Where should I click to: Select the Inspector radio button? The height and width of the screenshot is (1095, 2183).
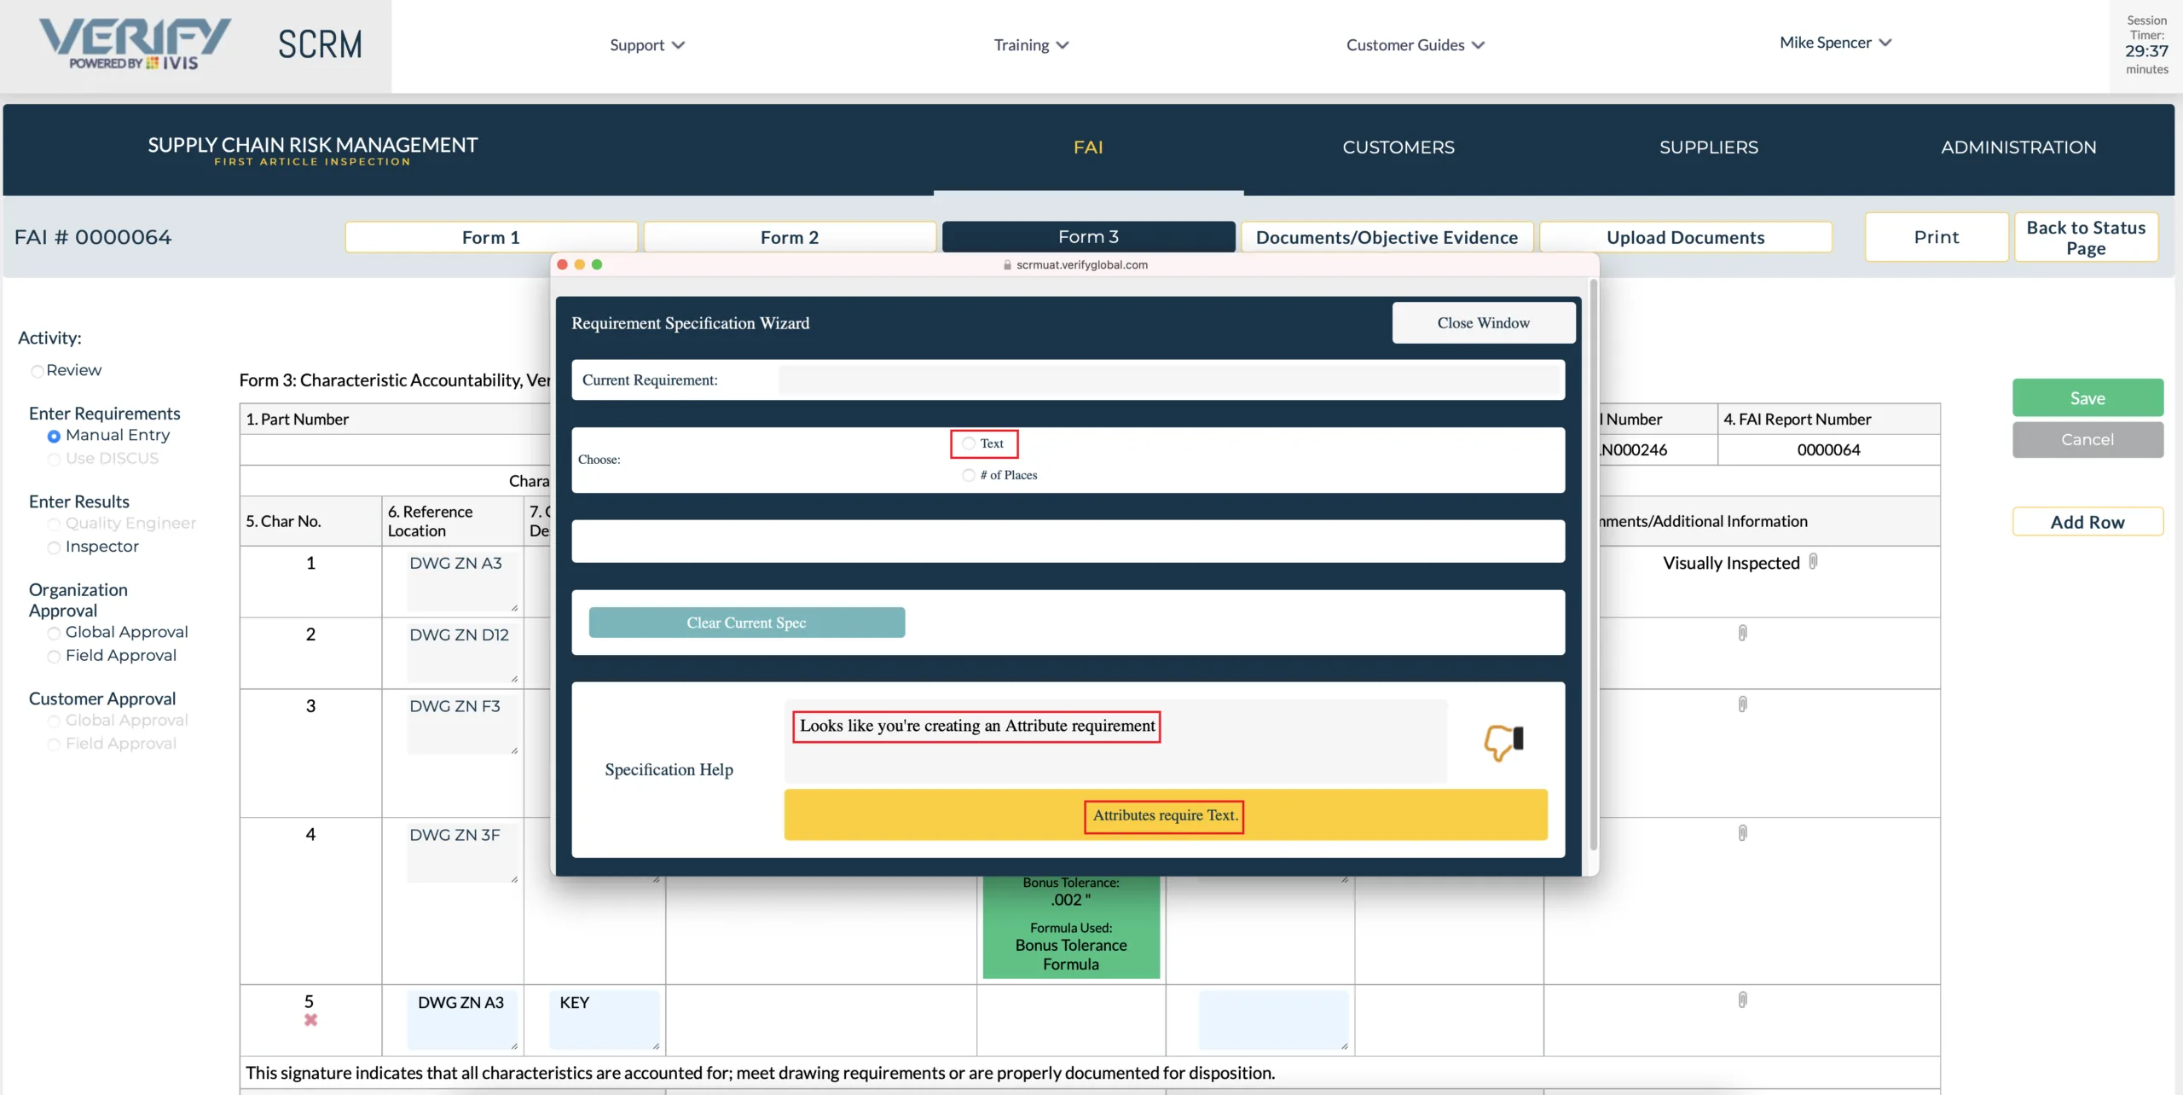click(54, 547)
